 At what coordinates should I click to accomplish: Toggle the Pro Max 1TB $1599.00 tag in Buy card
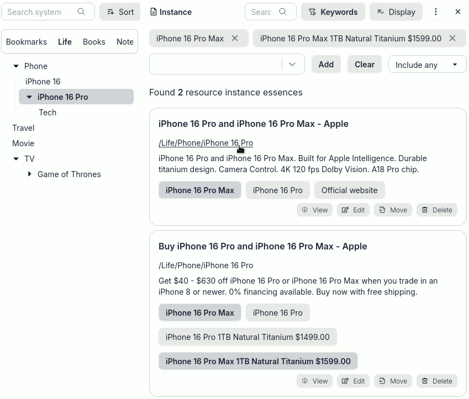tap(258, 361)
